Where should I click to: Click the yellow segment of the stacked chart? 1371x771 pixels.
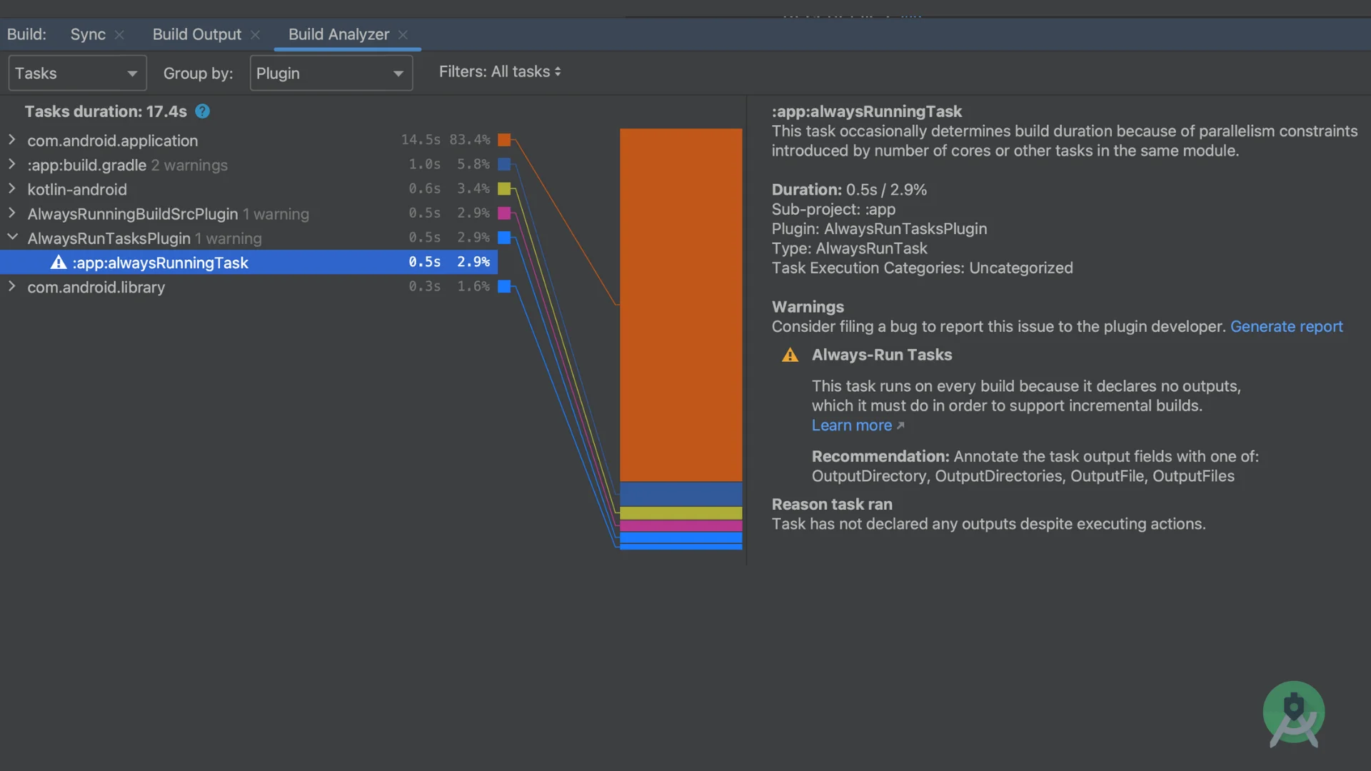tap(681, 513)
